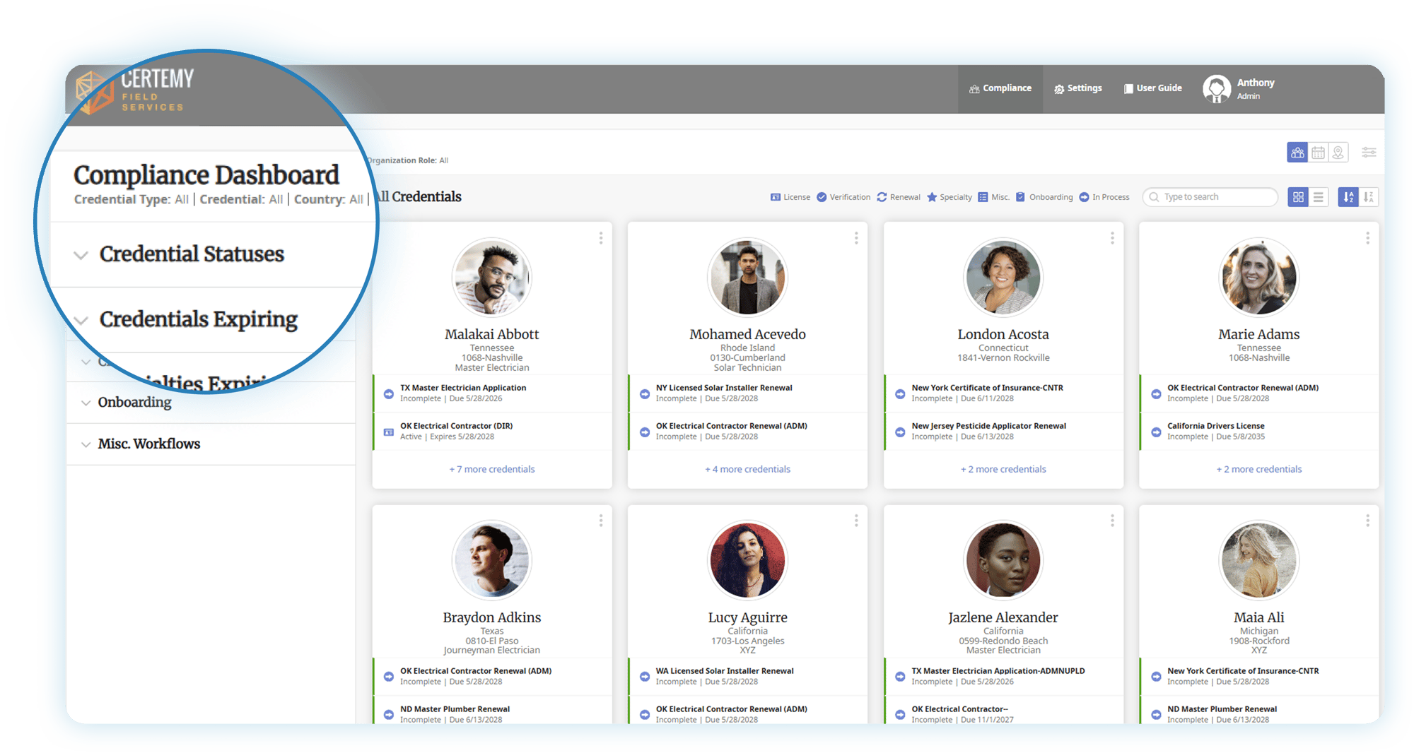Expand the Onboarding sidebar section
Image resolution: width=1414 pixels, height=753 pixels.
pos(134,403)
